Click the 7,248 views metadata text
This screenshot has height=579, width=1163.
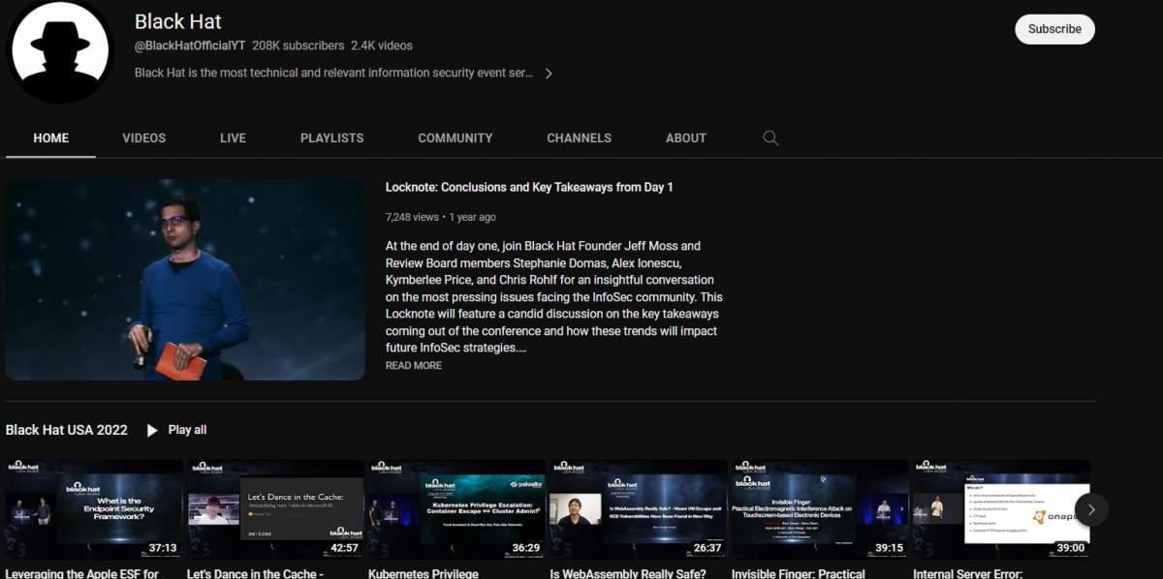tap(412, 217)
